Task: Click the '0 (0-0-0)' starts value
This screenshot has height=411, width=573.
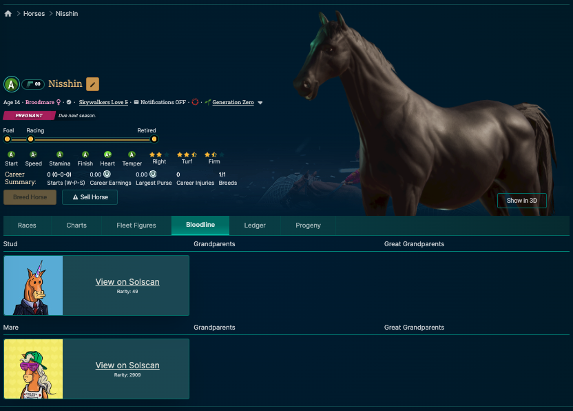Action: (x=59, y=174)
